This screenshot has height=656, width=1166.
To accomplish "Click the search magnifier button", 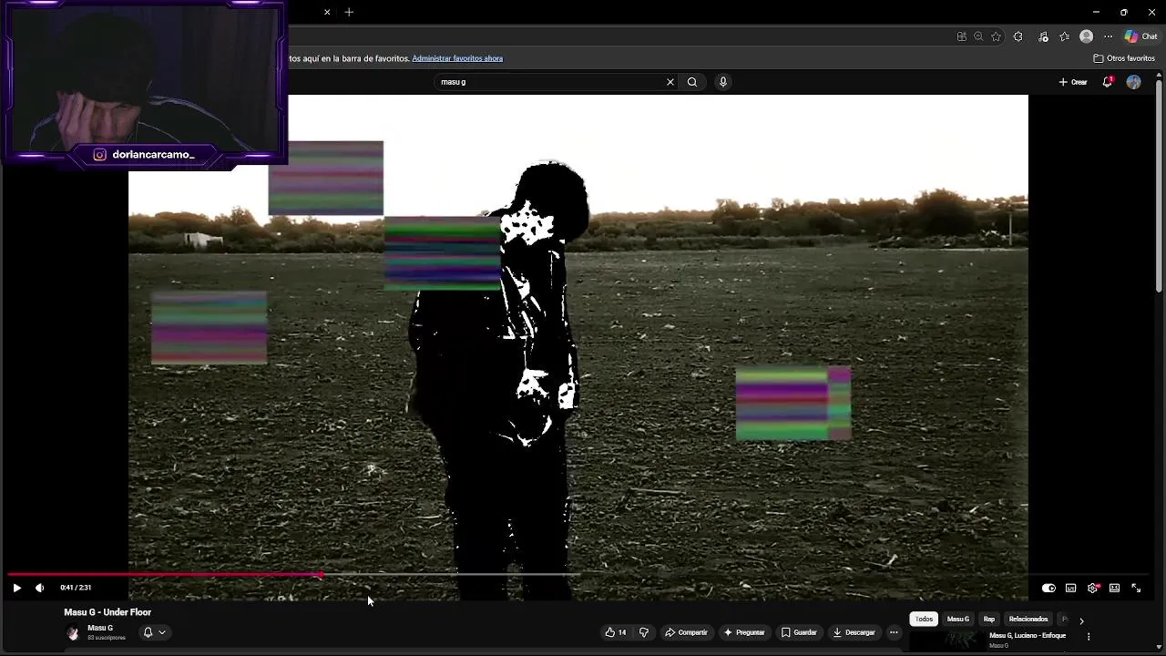I will point(692,82).
